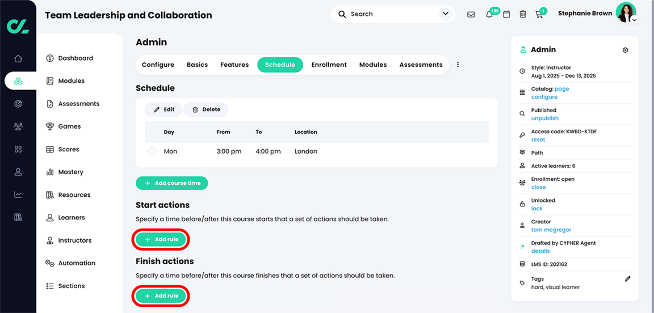Open the Calendar icon in header
Screen dimensions: 654x313
[506, 14]
